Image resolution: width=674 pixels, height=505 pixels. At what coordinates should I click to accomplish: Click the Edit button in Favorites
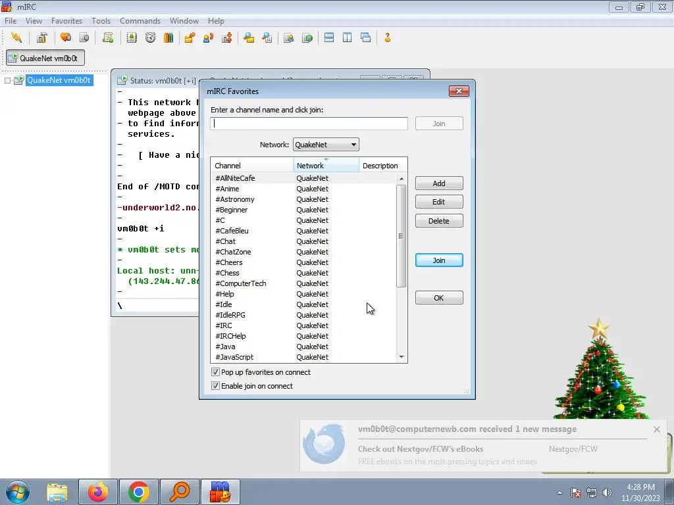[x=439, y=202]
